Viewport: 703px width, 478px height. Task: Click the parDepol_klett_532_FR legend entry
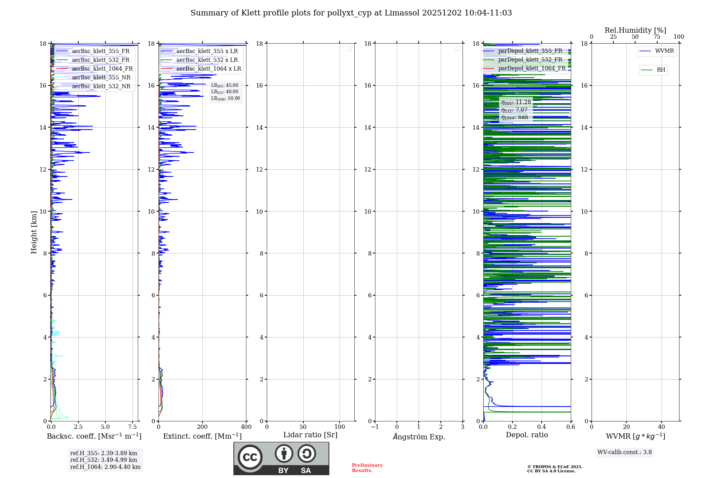530,60
